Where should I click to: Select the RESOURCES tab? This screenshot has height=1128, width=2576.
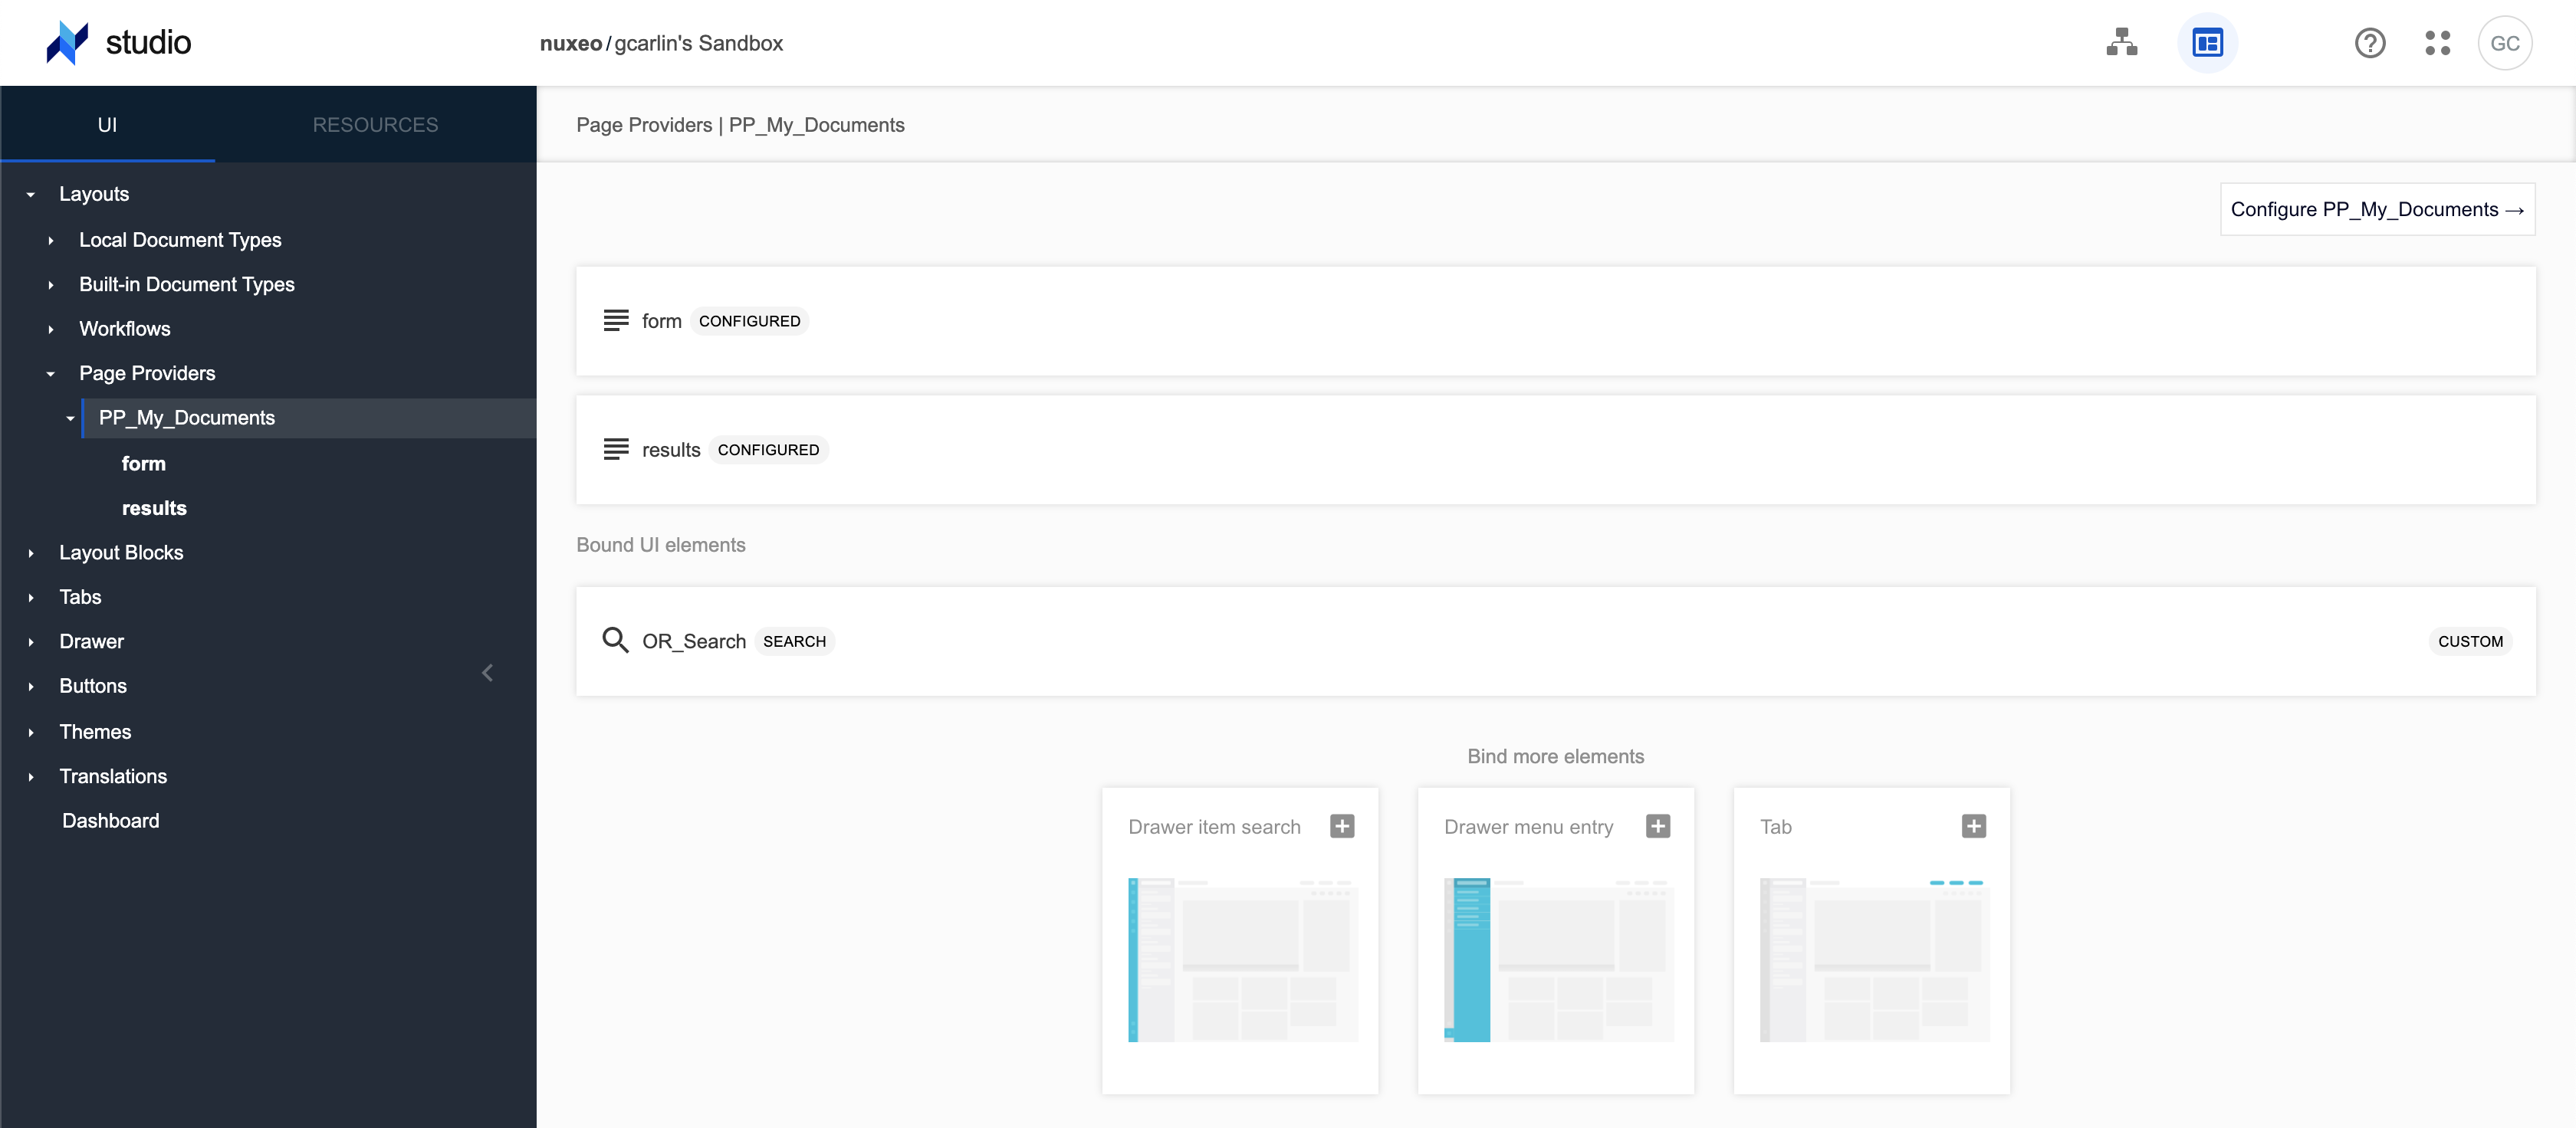pyautogui.click(x=375, y=123)
